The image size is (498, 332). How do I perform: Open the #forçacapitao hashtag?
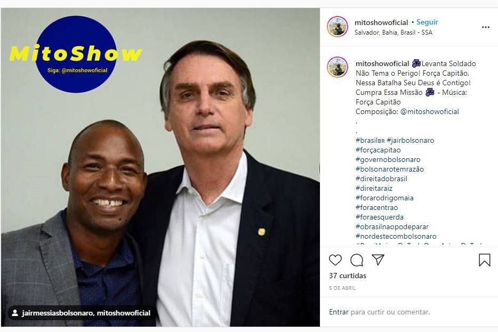pos(378,150)
